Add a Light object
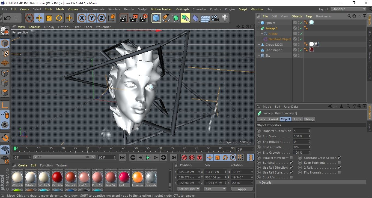 coord(225,18)
